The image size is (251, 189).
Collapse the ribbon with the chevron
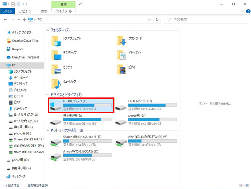(x=243, y=11)
